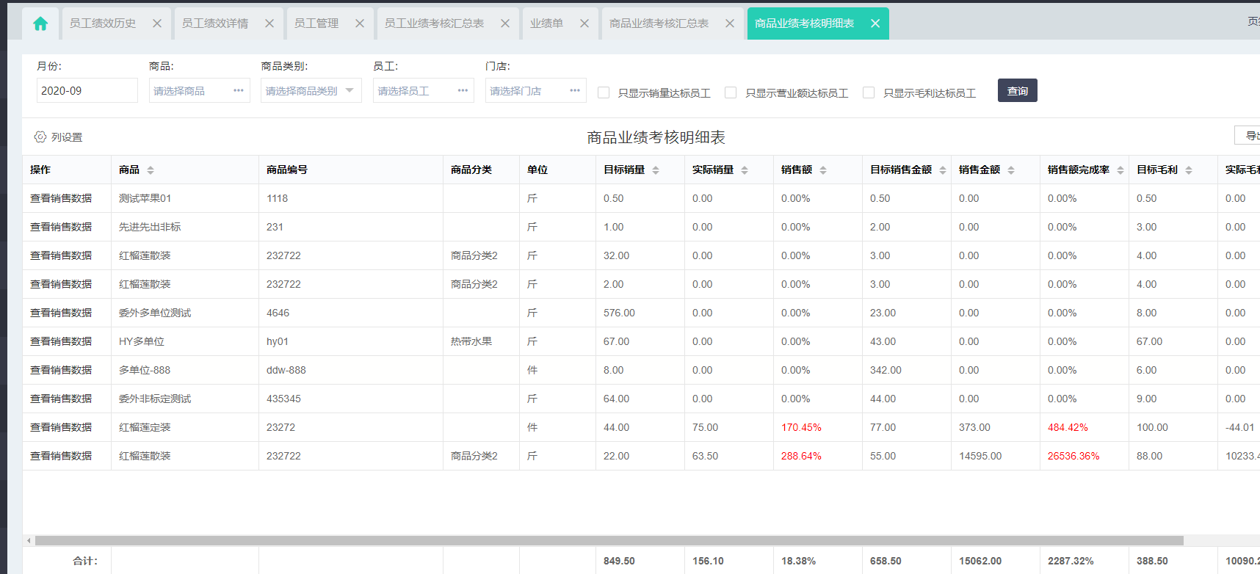1260x574 pixels.
Task: Click the 商品编号 column header
Action: coord(351,170)
